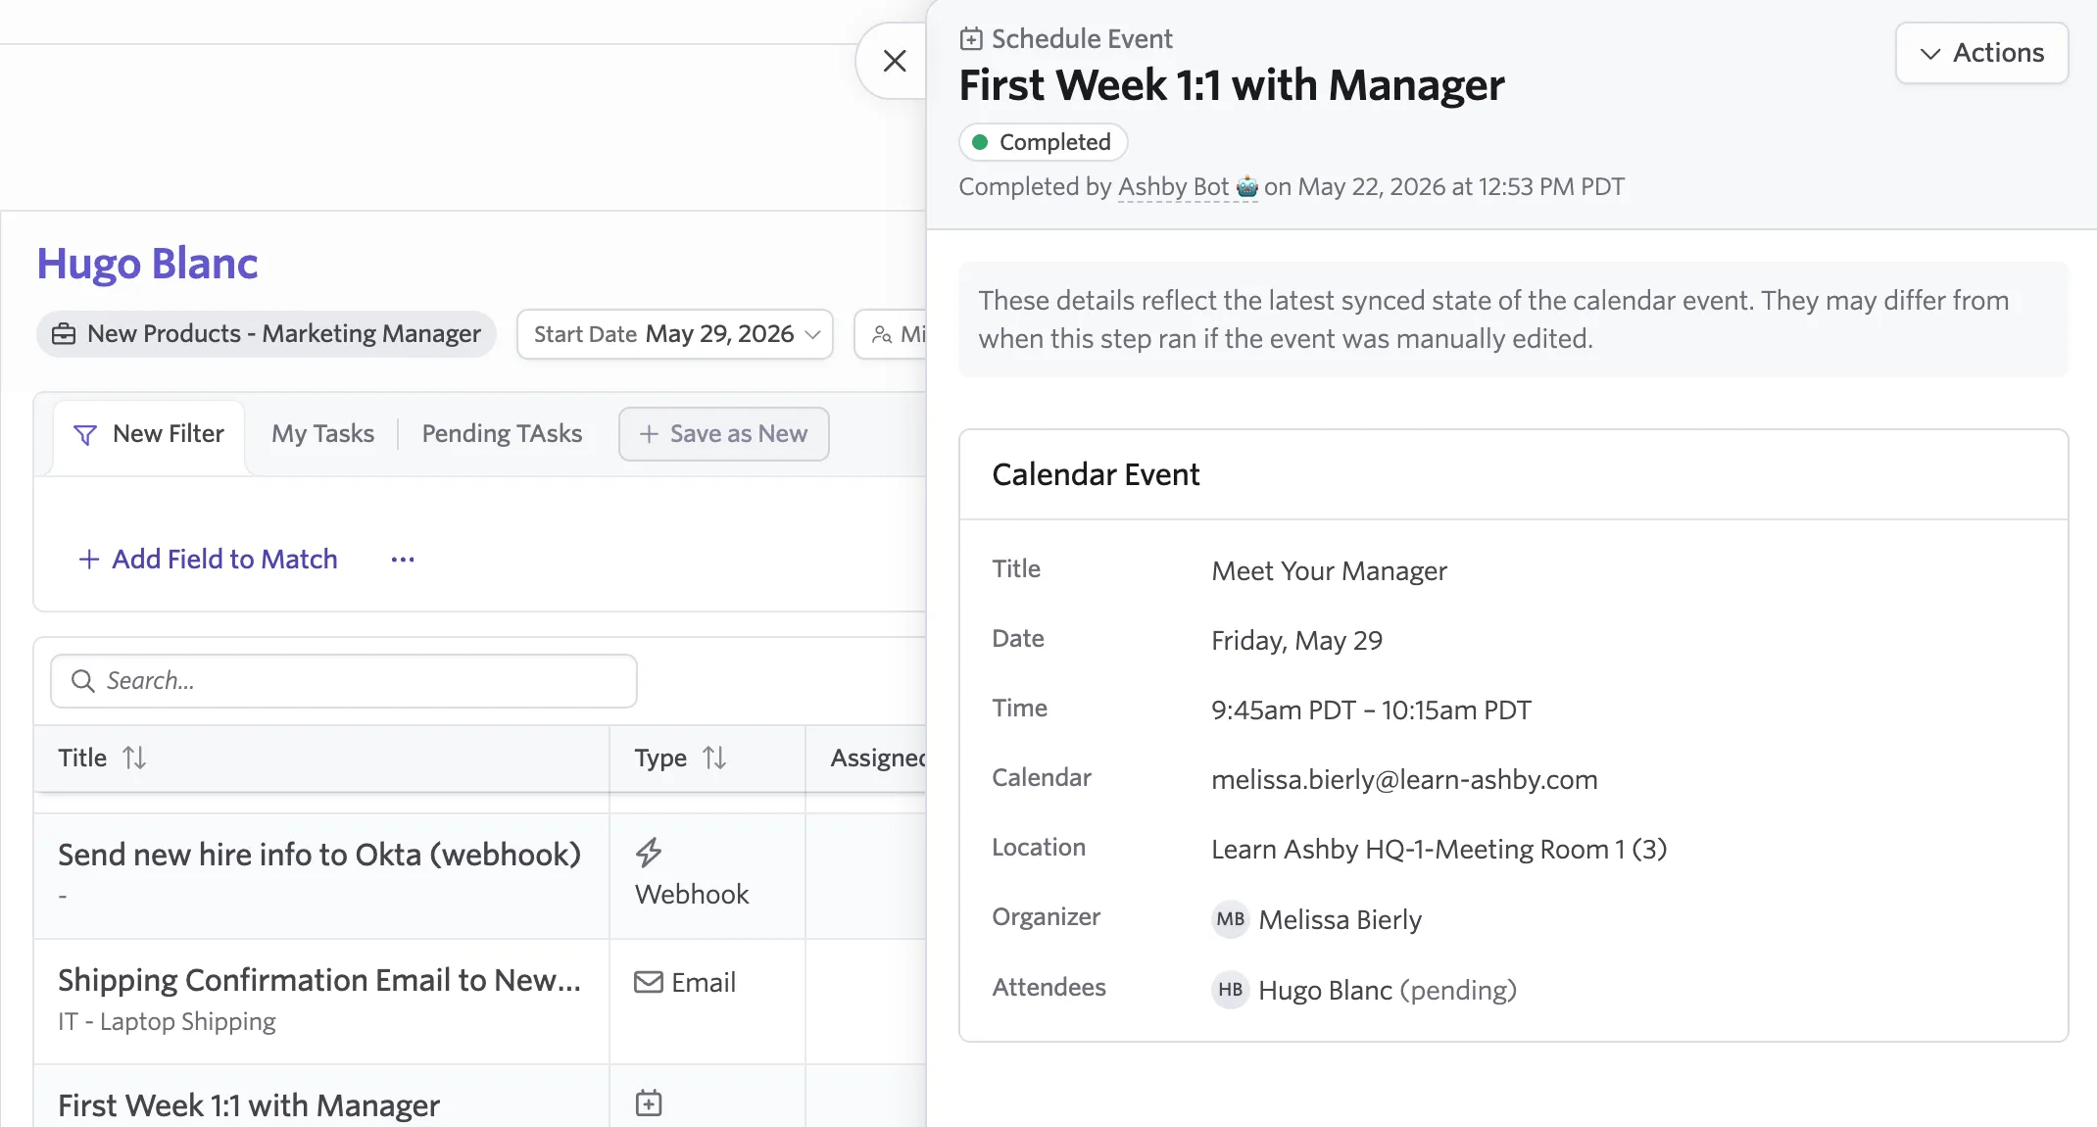
Task: Open the Actions dropdown
Action: pyautogui.click(x=1981, y=53)
